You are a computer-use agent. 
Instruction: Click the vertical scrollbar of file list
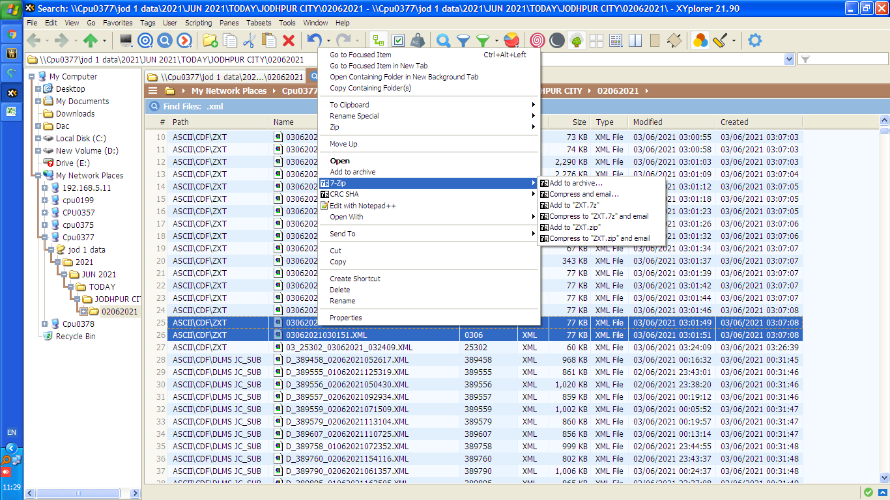[884, 299]
